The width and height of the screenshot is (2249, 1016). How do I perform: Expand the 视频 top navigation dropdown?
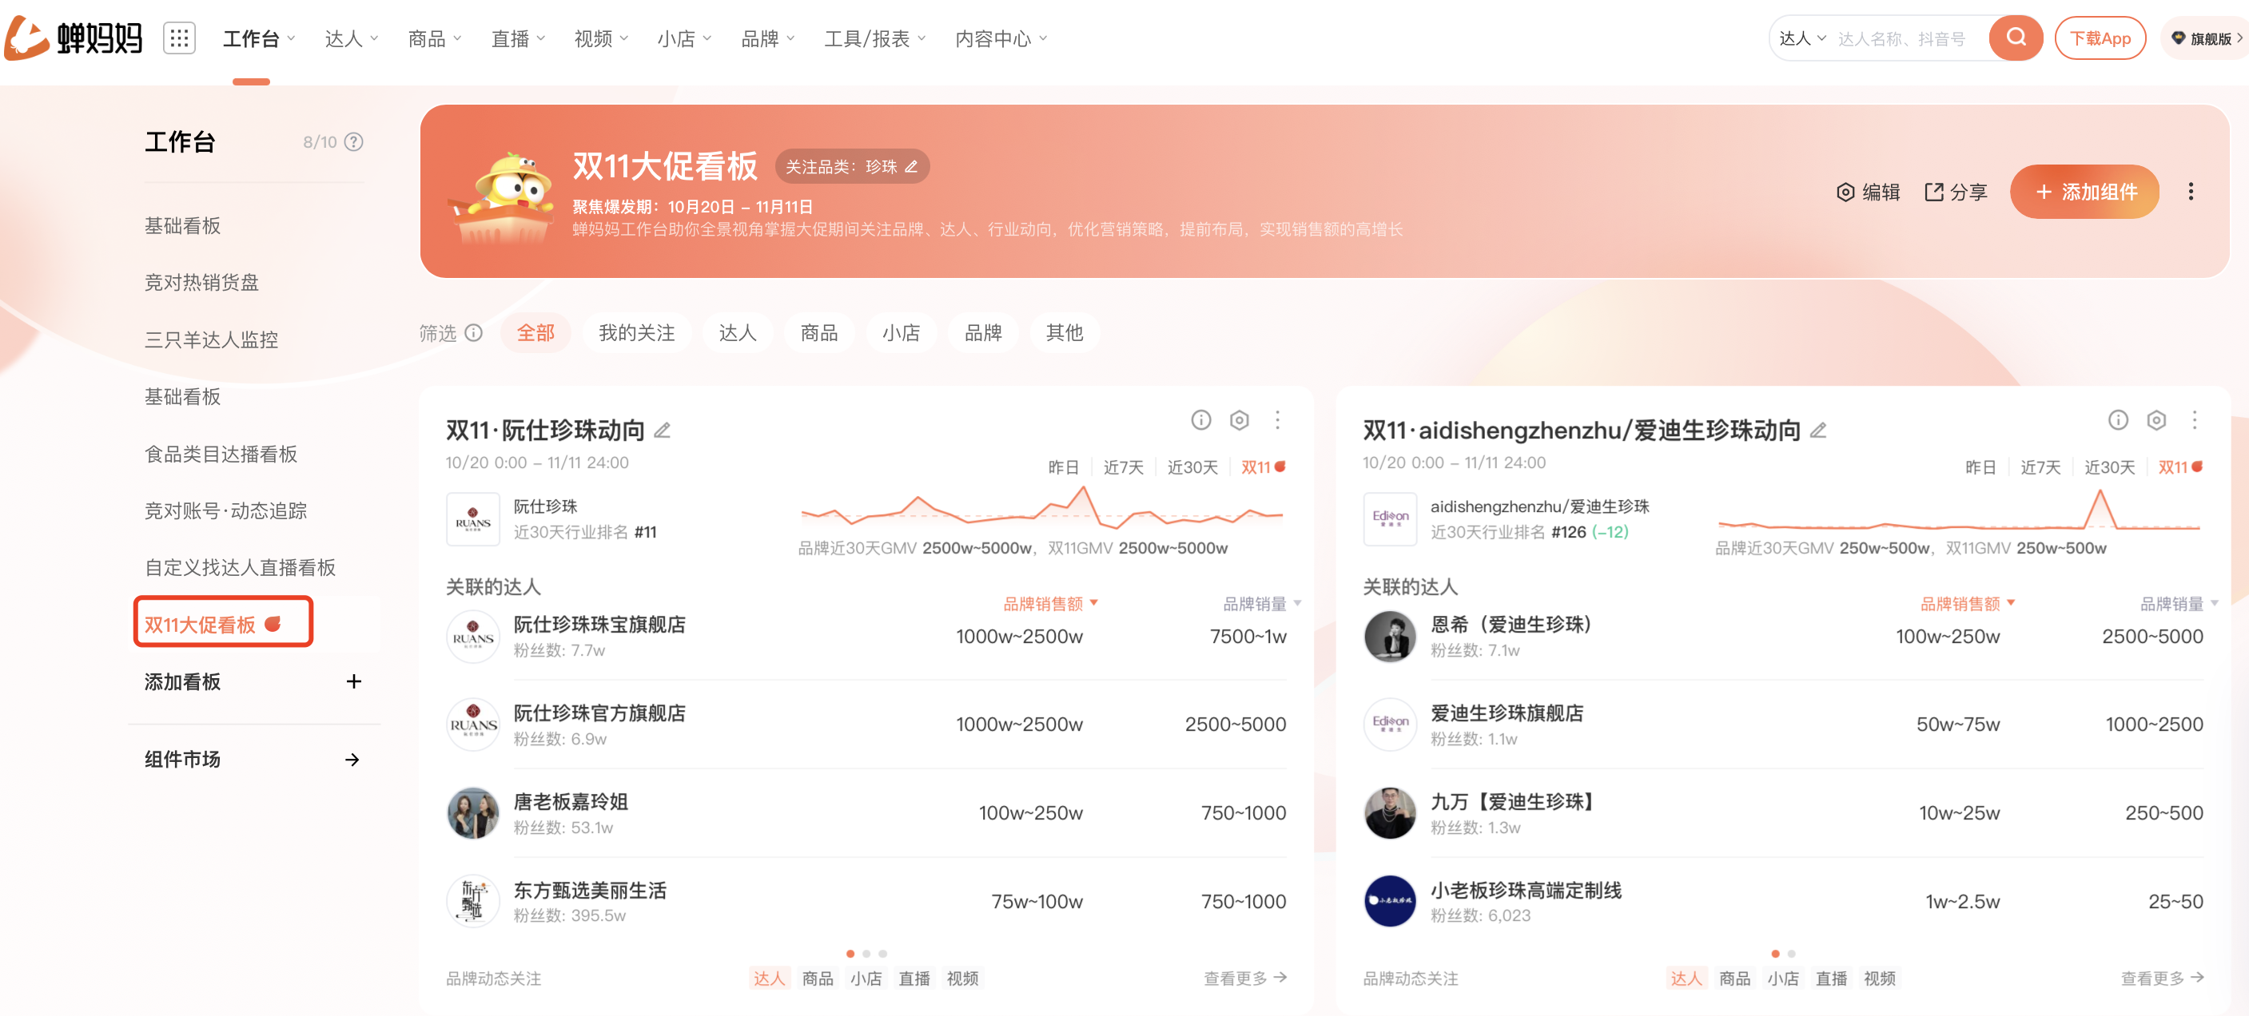602,38
